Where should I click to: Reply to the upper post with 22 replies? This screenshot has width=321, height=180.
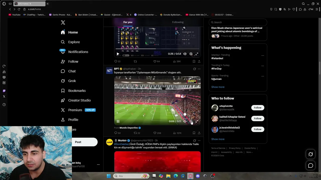click(117, 61)
